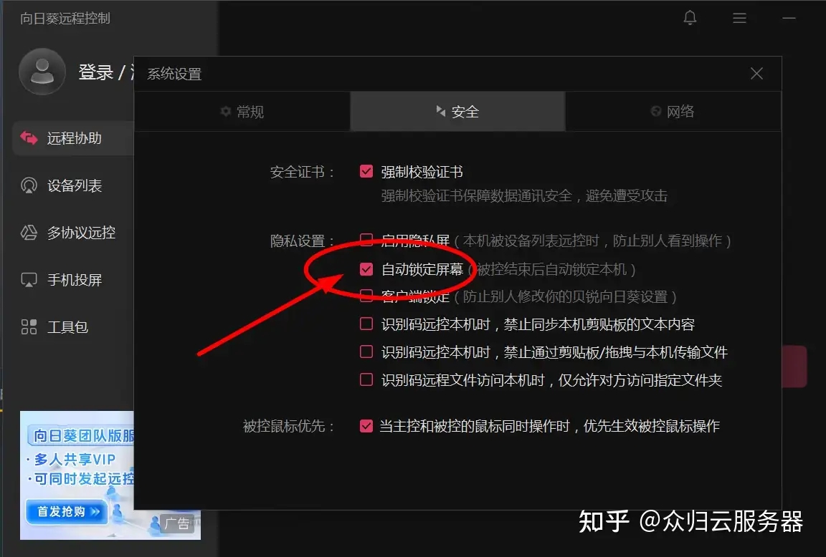This screenshot has width=826, height=557.
Task: Check 禁止同步本机剪贴板的文本内容 option
Action: [x=366, y=324]
